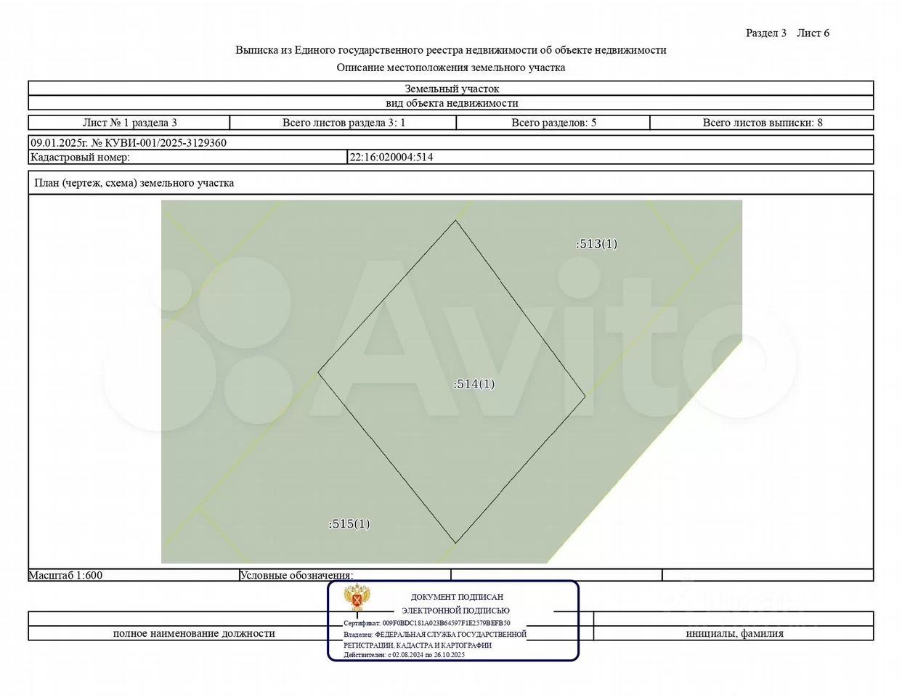Click the 'Кадастровый номер:' label
The image size is (902, 697).
pyautogui.click(x=80, y=157)
